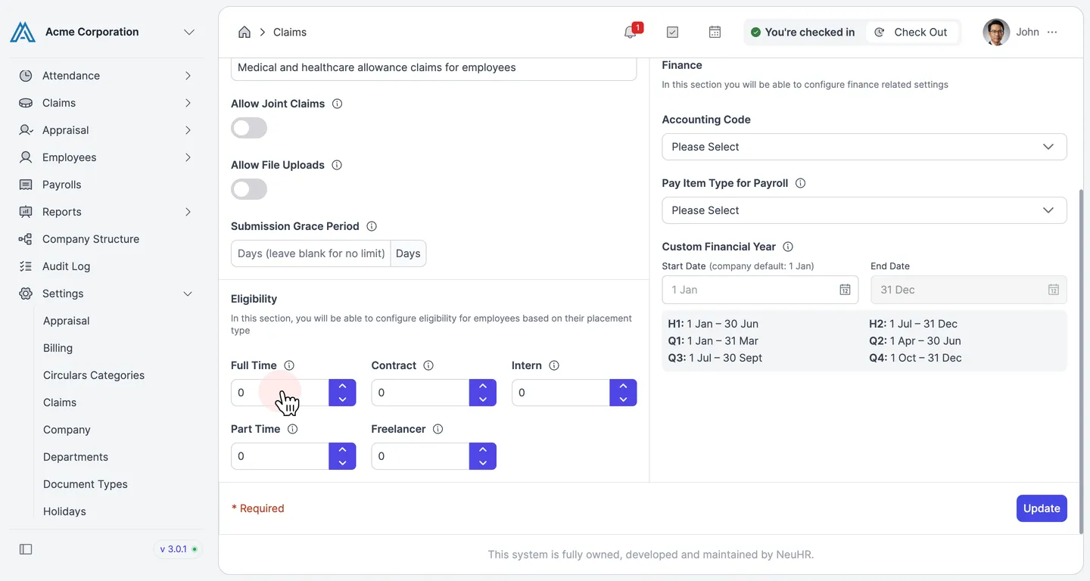1090x581 pixels.
Task: Click the Update button
Action: point(1042,508)
